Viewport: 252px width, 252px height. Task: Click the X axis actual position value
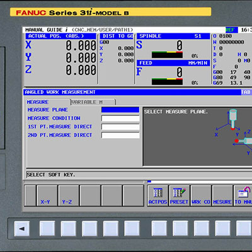coord(81,45)
